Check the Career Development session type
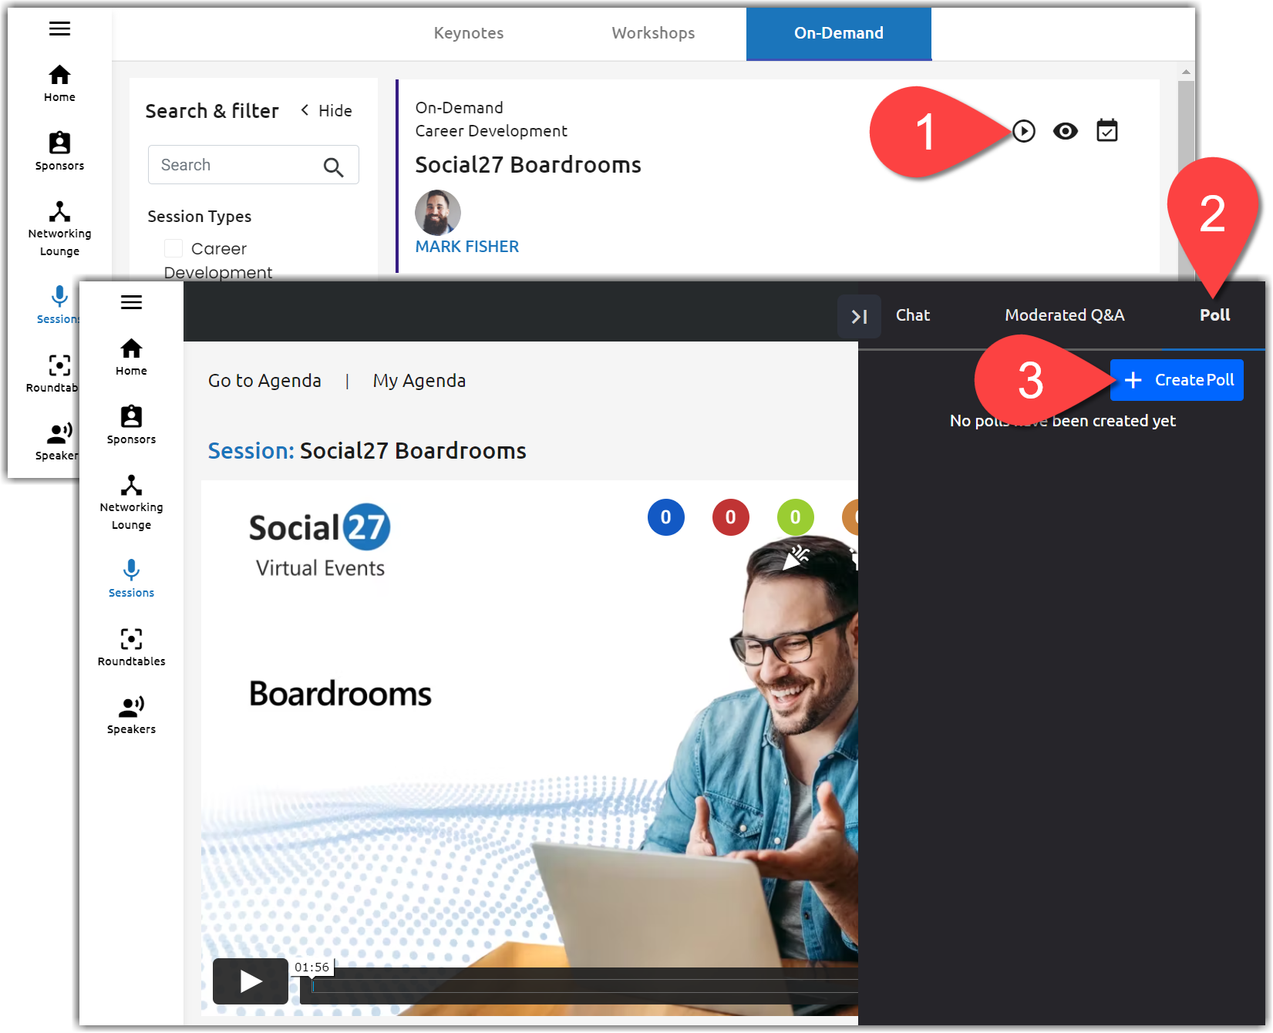The width and height of the screenshot is (1273, 1033). click(x=173, y=248)
